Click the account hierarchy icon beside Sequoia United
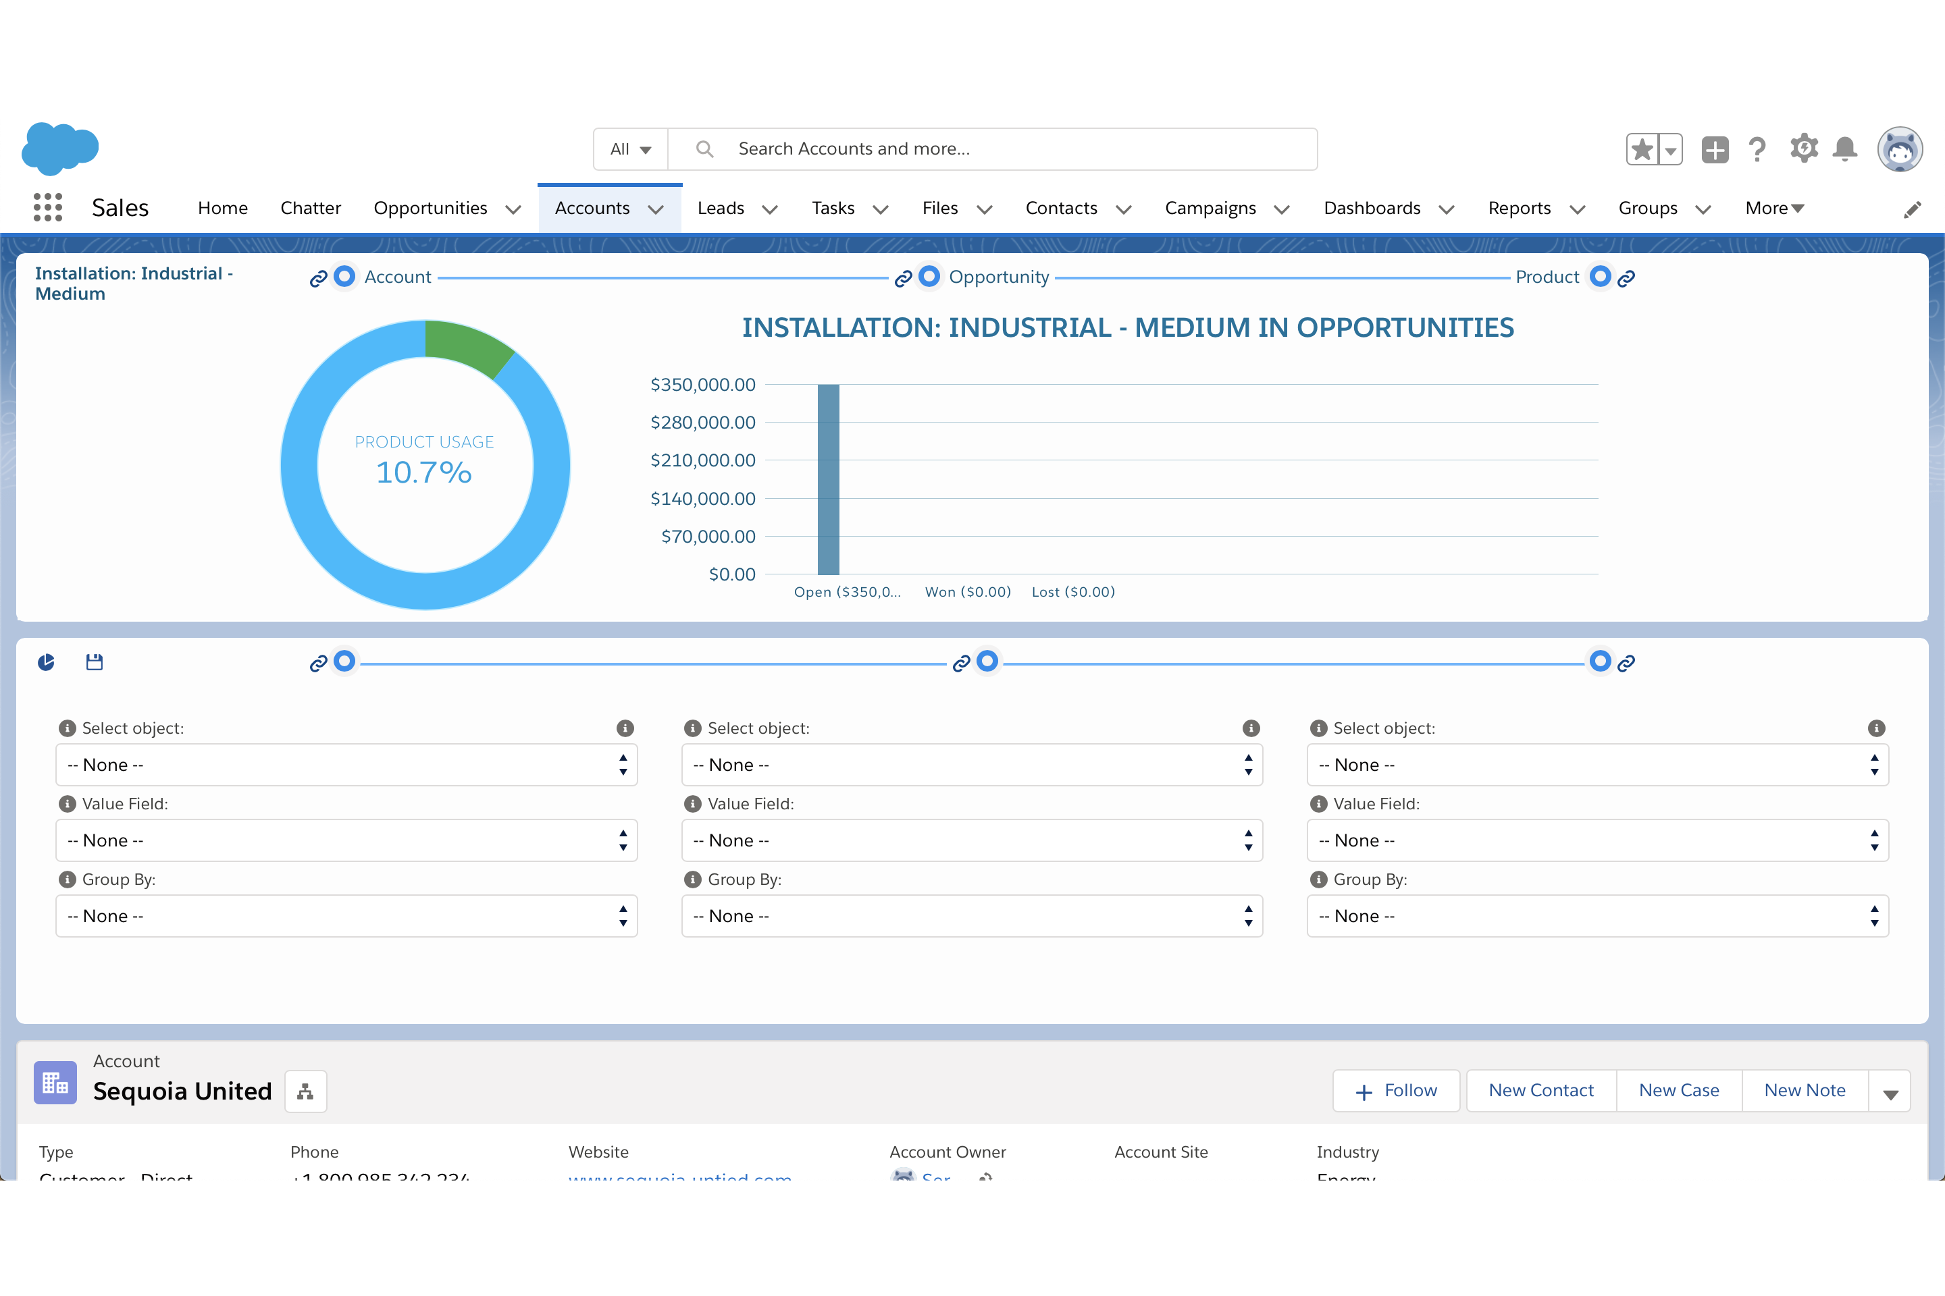The height and width of the screenshot is (1296, 1945). click(305, 1091)
